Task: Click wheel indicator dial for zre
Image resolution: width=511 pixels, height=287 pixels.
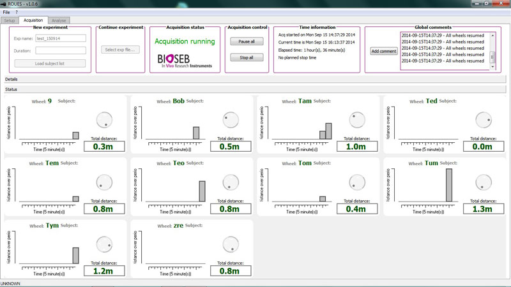Action: point(231,245)
